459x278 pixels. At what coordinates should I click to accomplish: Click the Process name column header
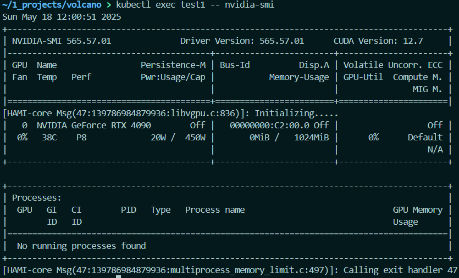(215, 209)
